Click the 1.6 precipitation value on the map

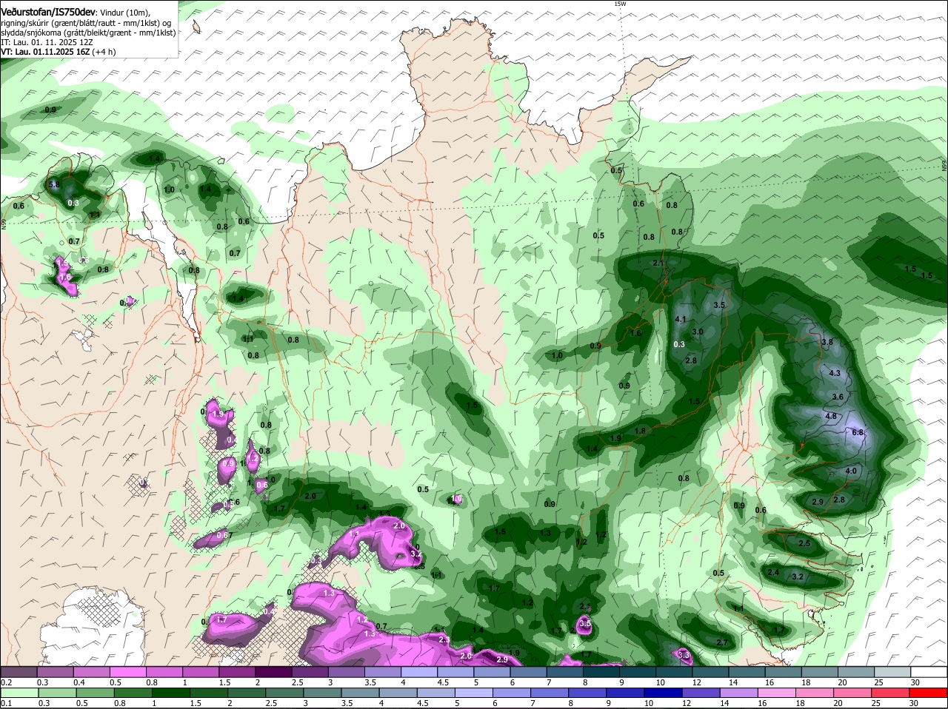coord(635,333)
